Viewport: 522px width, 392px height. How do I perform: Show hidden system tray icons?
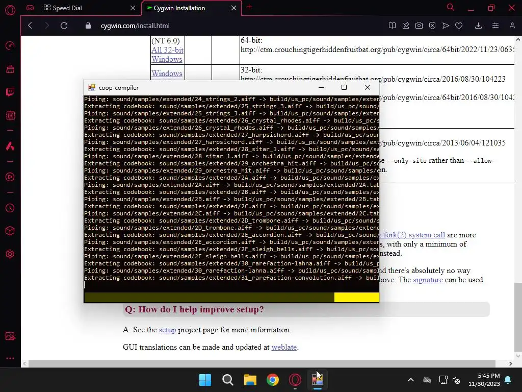click(x=411, y=380)
